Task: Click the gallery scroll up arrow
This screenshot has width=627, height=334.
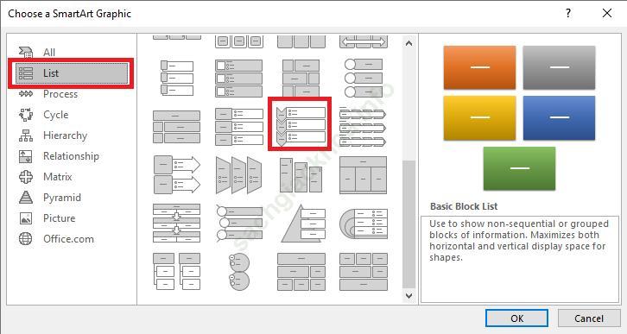Action: click(x=408, y=43)
